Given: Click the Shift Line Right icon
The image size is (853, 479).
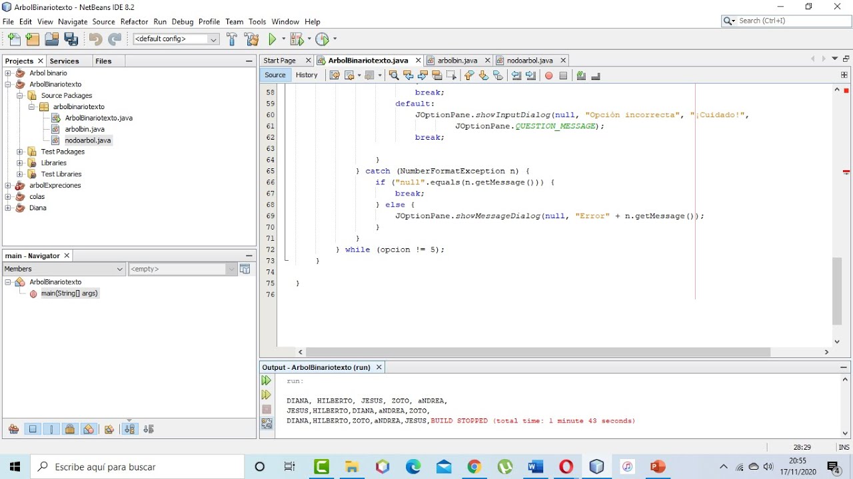Looking at the screenshot, I should click(531, 75).
